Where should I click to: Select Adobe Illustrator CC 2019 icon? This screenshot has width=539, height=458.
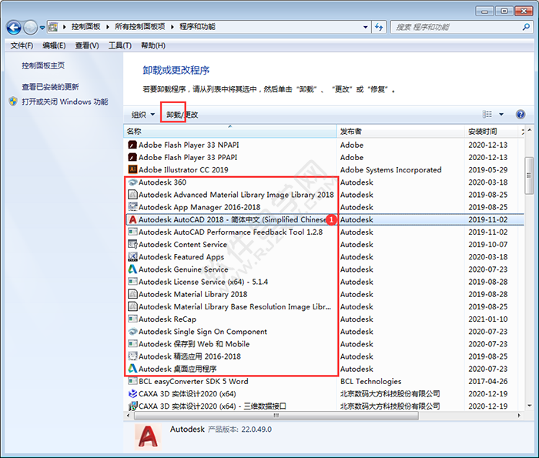132,169
